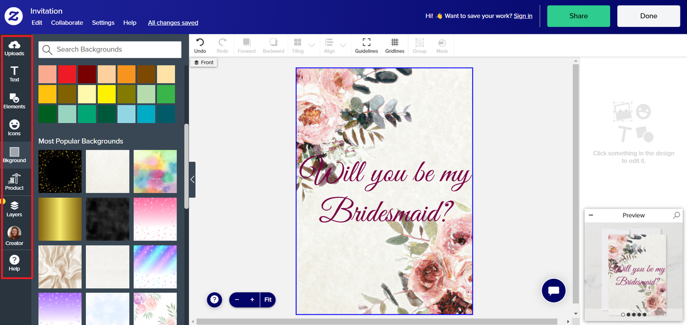This screenshot has width=687, height=325.
Task: Open the Settings menu
Action: 103,23
